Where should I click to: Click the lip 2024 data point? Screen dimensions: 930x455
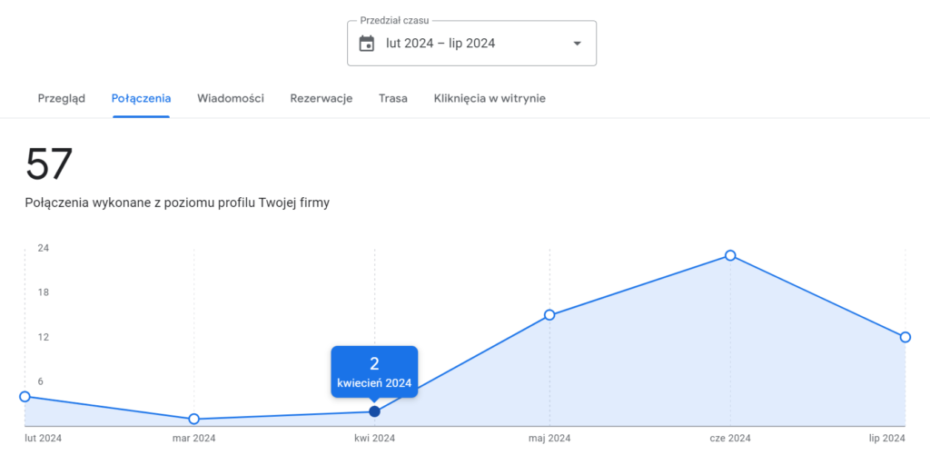click(905, 337)
